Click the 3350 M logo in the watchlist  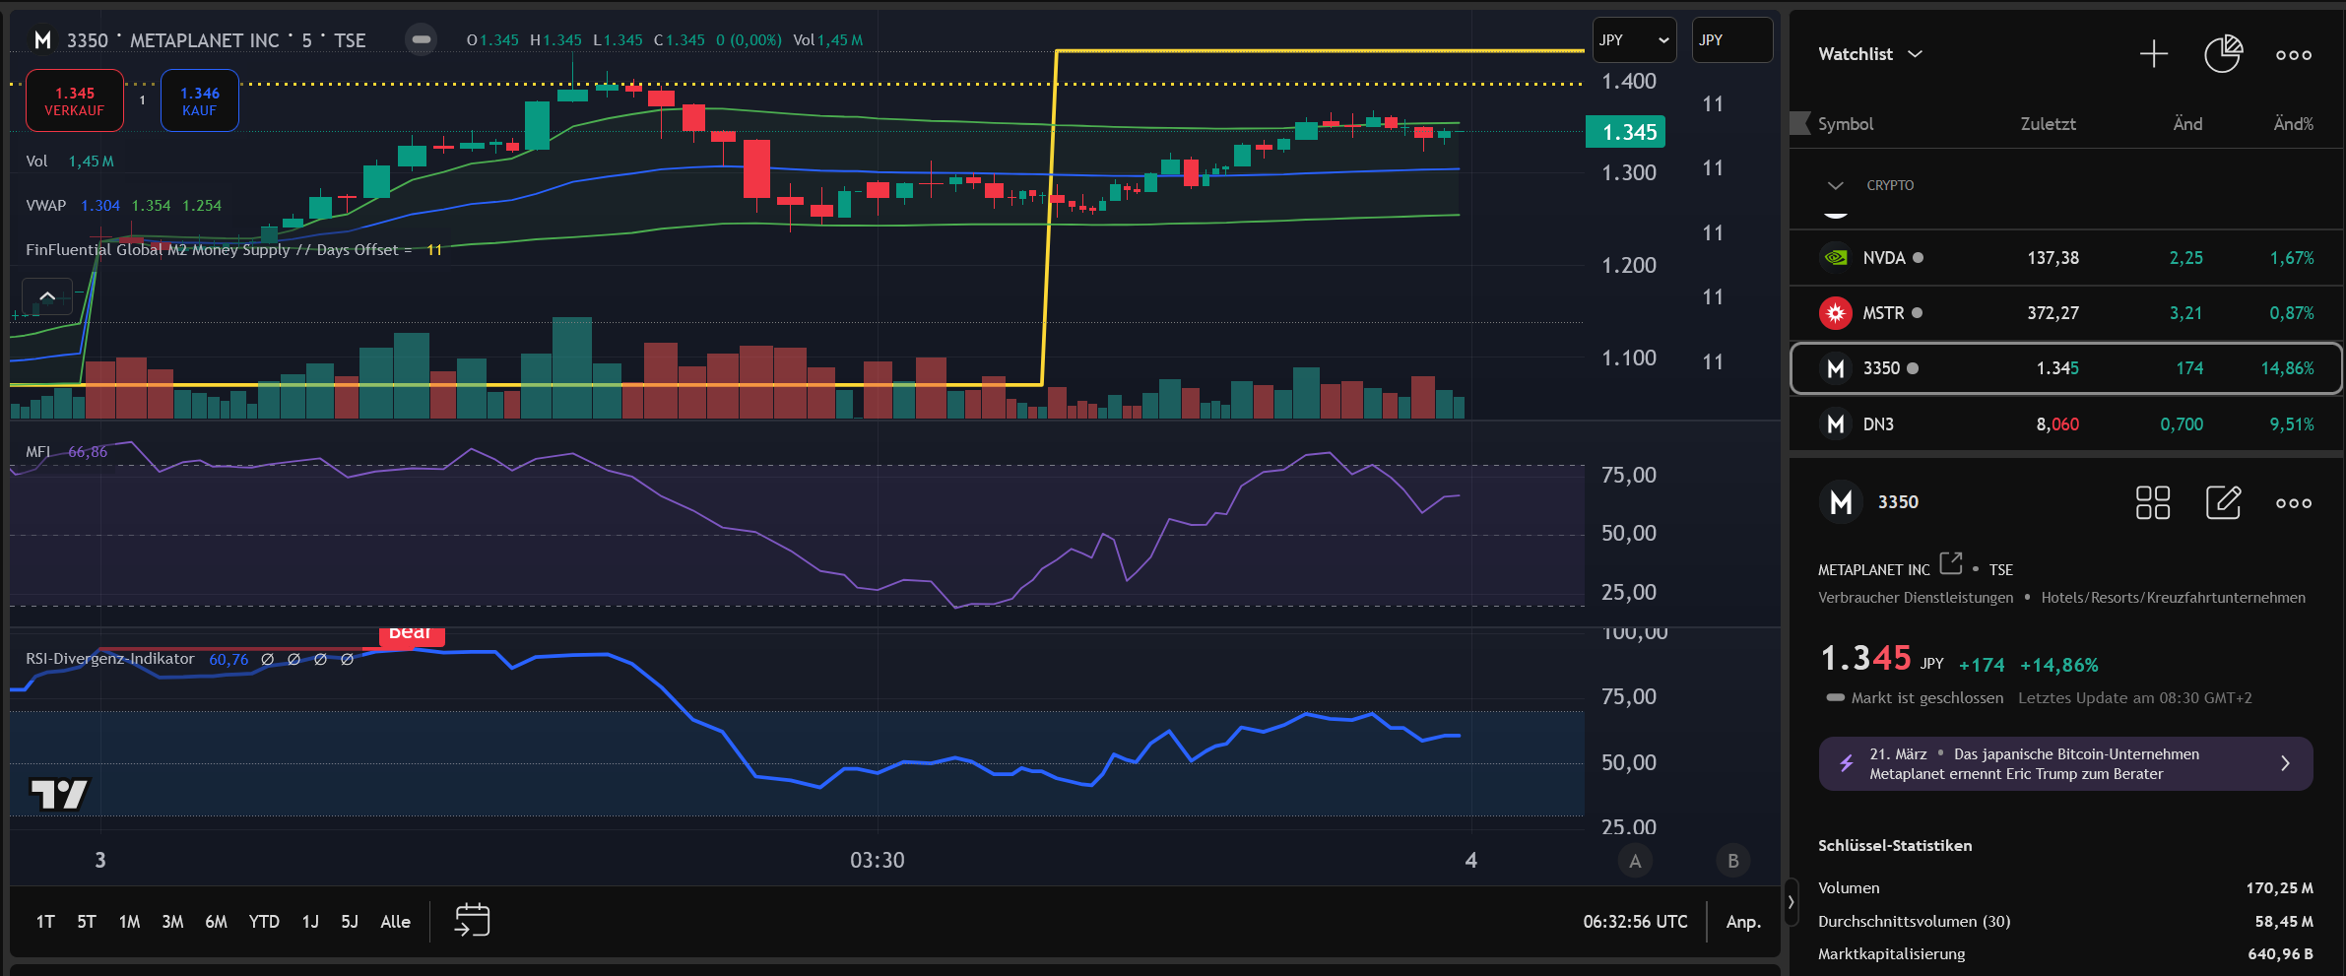click(x=1835, y=368)
